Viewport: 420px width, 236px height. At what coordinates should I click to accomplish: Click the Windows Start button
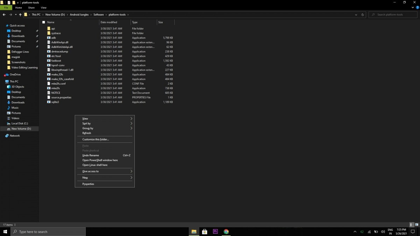[5, 231]
